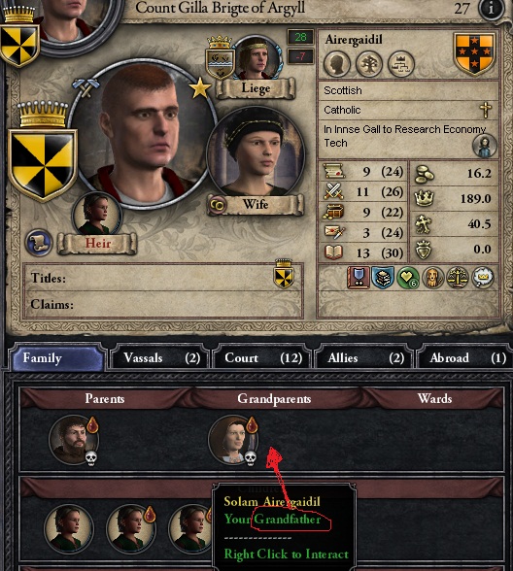Click the heart trait icon with number 6
Screen dimensions: 513x571
(408, 278)
